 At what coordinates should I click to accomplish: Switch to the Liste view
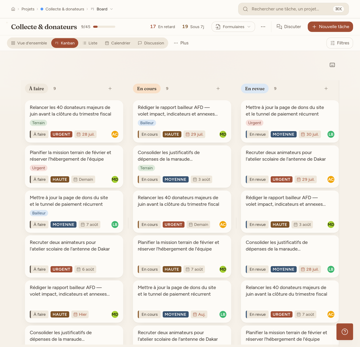coord(90,43)
